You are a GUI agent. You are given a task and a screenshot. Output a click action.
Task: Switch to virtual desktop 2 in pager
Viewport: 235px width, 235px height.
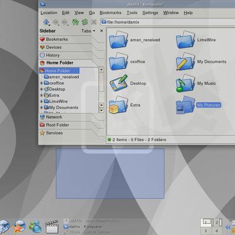217,223
